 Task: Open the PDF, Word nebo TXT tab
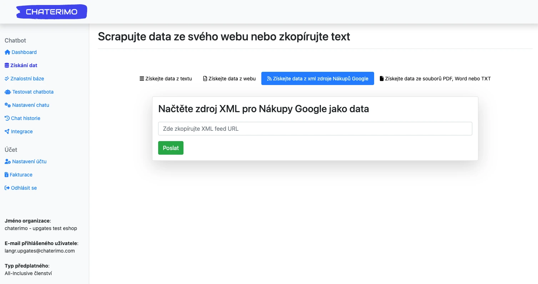[435, 79]
